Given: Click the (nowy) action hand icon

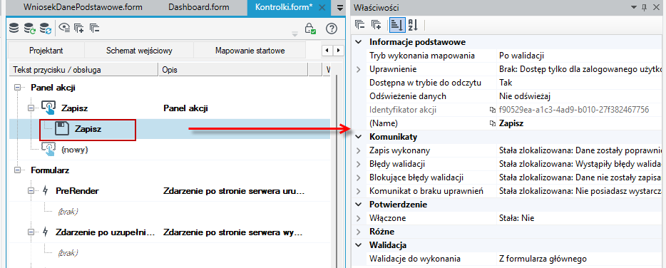Looking at the screenshot, I should (x=48, y=150).
